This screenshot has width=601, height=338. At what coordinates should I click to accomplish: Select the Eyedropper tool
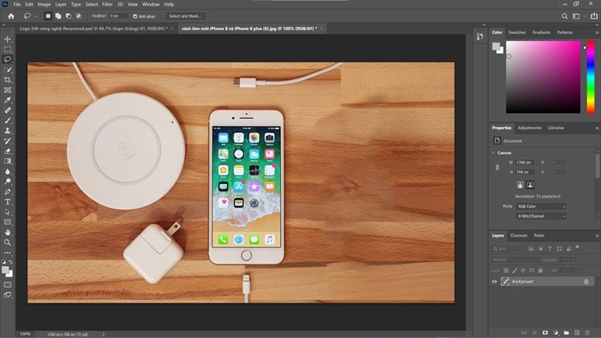point(8,100)
